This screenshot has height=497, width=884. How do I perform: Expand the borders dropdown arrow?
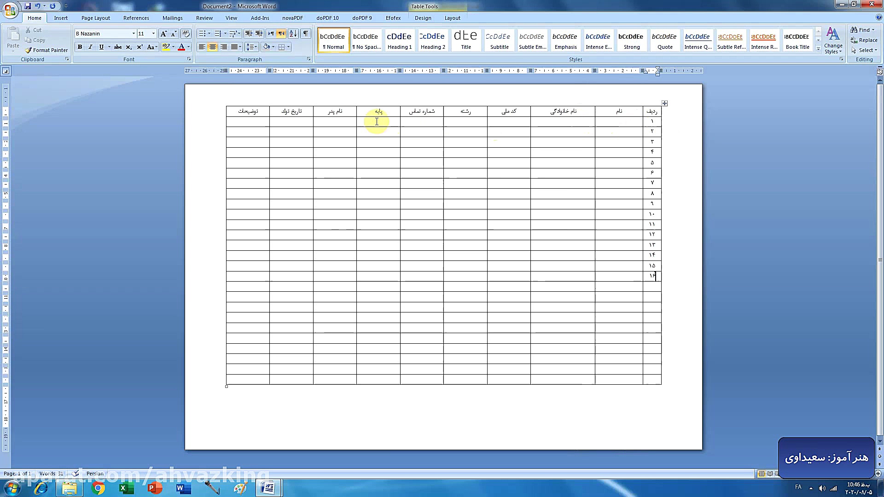[289, 47]
